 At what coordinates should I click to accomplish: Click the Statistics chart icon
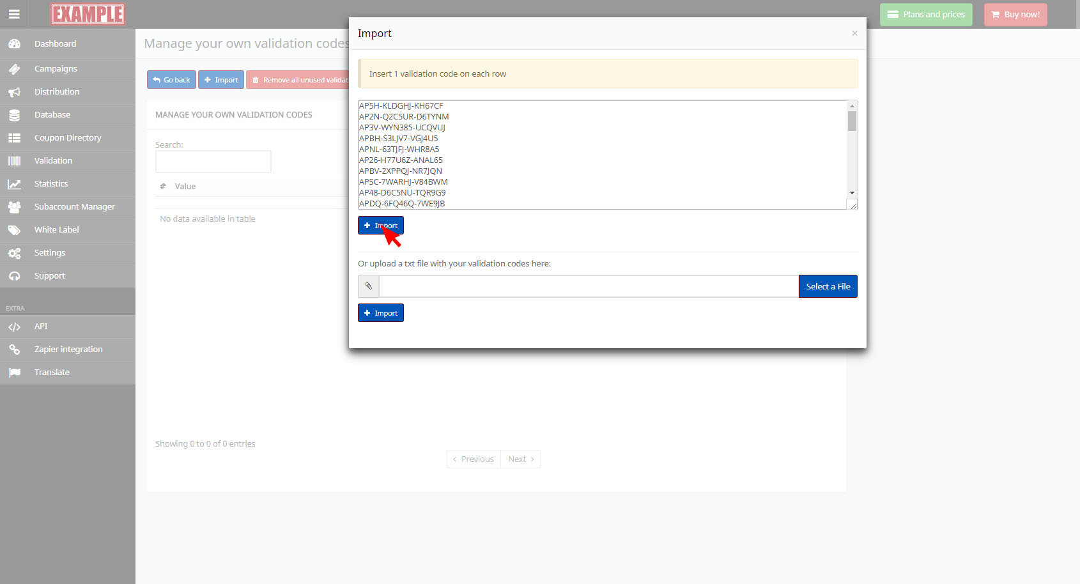click(14, 184)
